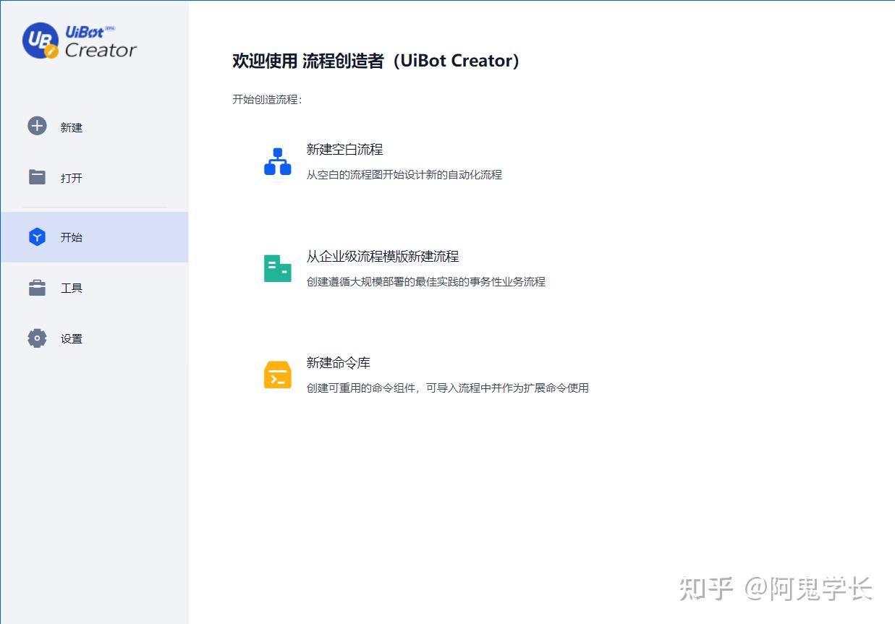Choose 从企业级流程模版新建流程 option
Viewport: 895px width, 624px height.
381,255
